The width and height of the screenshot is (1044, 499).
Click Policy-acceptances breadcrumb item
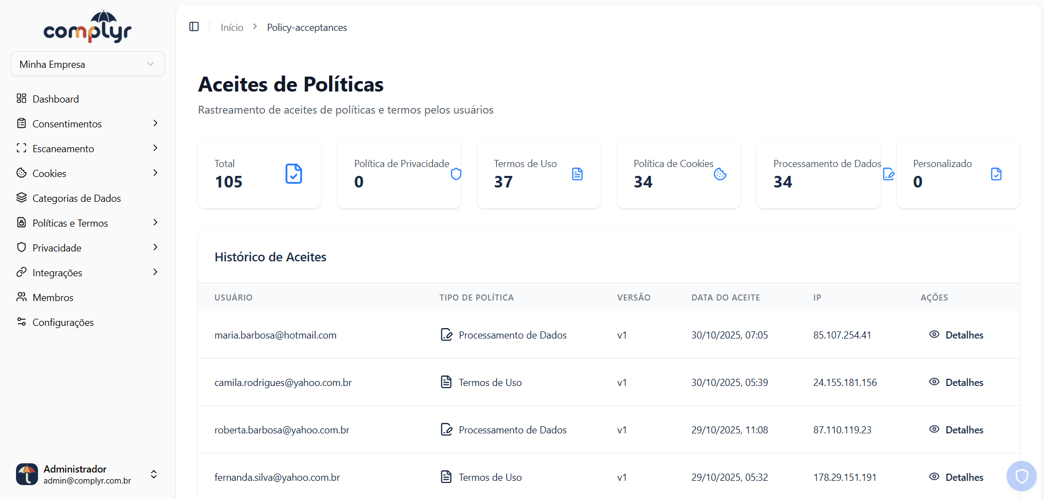pyautogui.click(x=306, y=27)
